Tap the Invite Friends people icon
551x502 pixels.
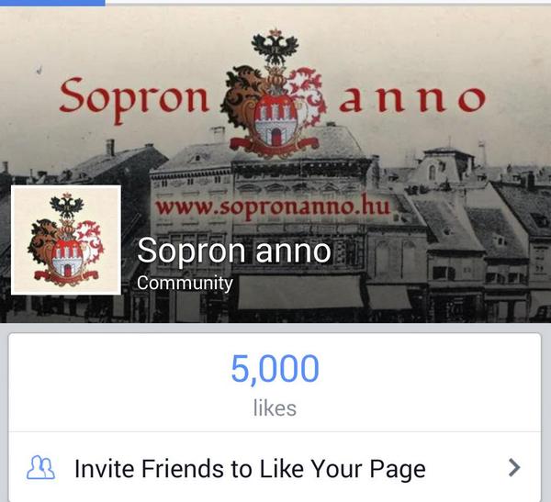(40, 467)
